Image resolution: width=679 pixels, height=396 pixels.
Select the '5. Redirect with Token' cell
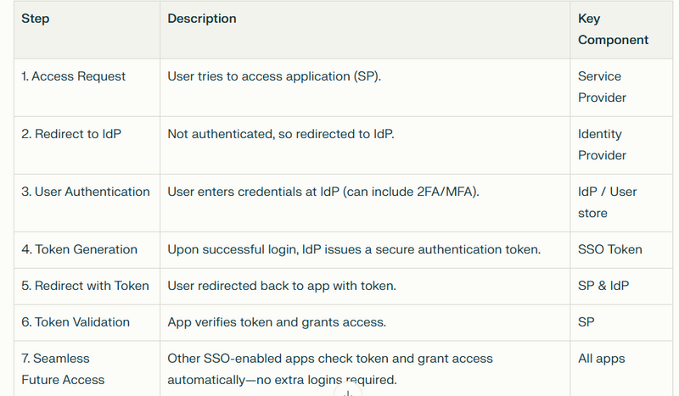click(x=87, y=286)
